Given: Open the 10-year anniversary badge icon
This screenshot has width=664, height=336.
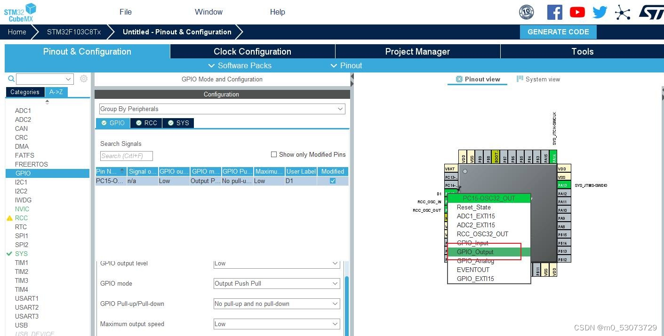Looking at the screenshot, I should point(526,12).
